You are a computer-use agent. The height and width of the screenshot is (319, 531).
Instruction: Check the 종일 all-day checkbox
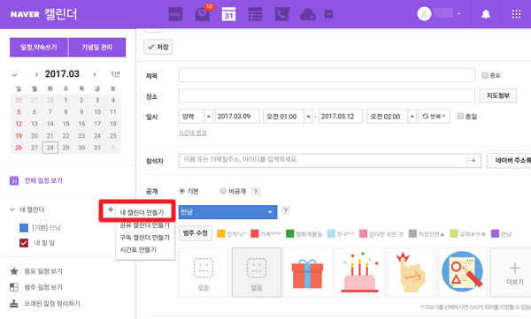click(460, 116)
